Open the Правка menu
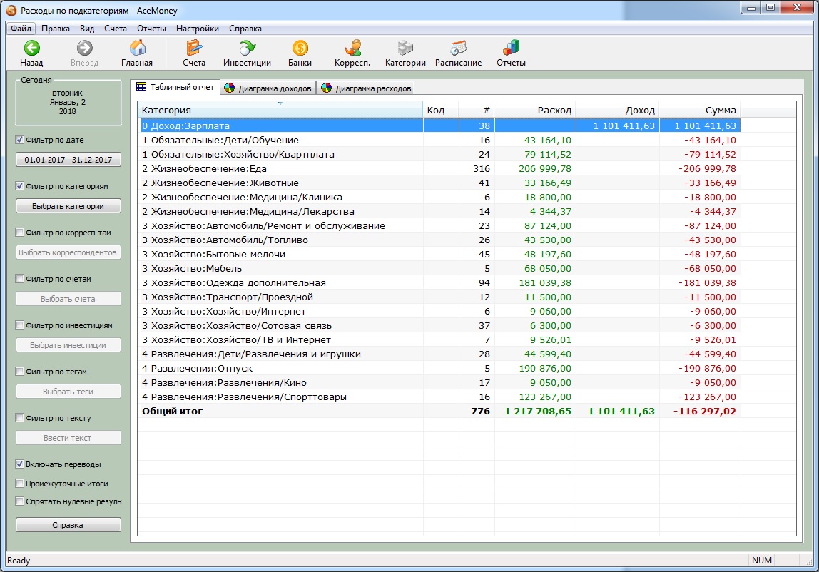Screen dimensions: 819x572 [x=56, y=29]
